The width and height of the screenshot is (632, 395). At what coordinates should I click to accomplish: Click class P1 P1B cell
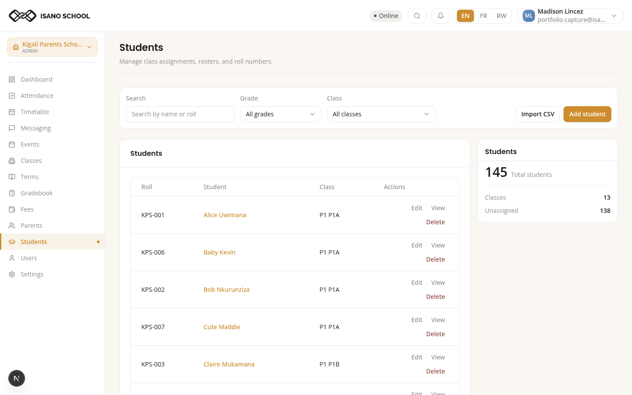(x=330, y=364)
